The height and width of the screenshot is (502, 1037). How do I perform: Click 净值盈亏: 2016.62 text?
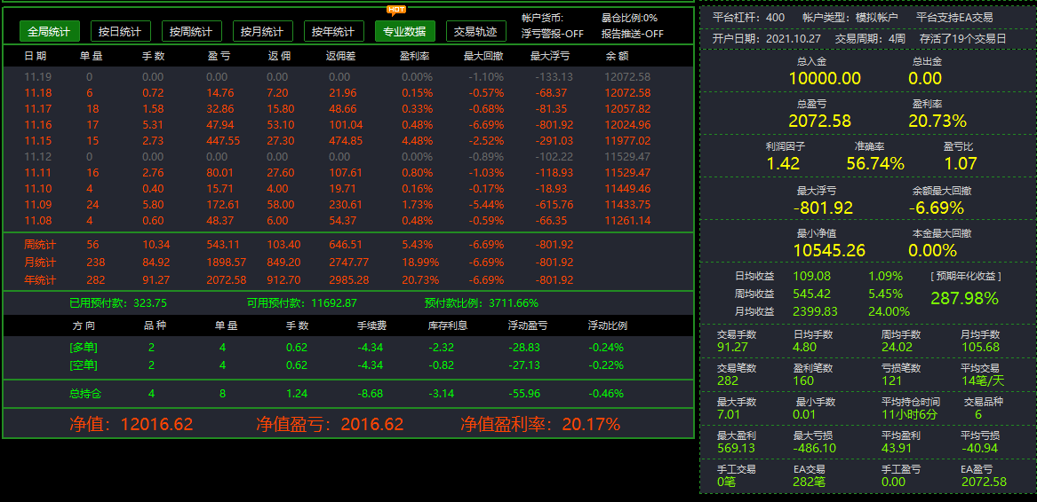[330, 424]
